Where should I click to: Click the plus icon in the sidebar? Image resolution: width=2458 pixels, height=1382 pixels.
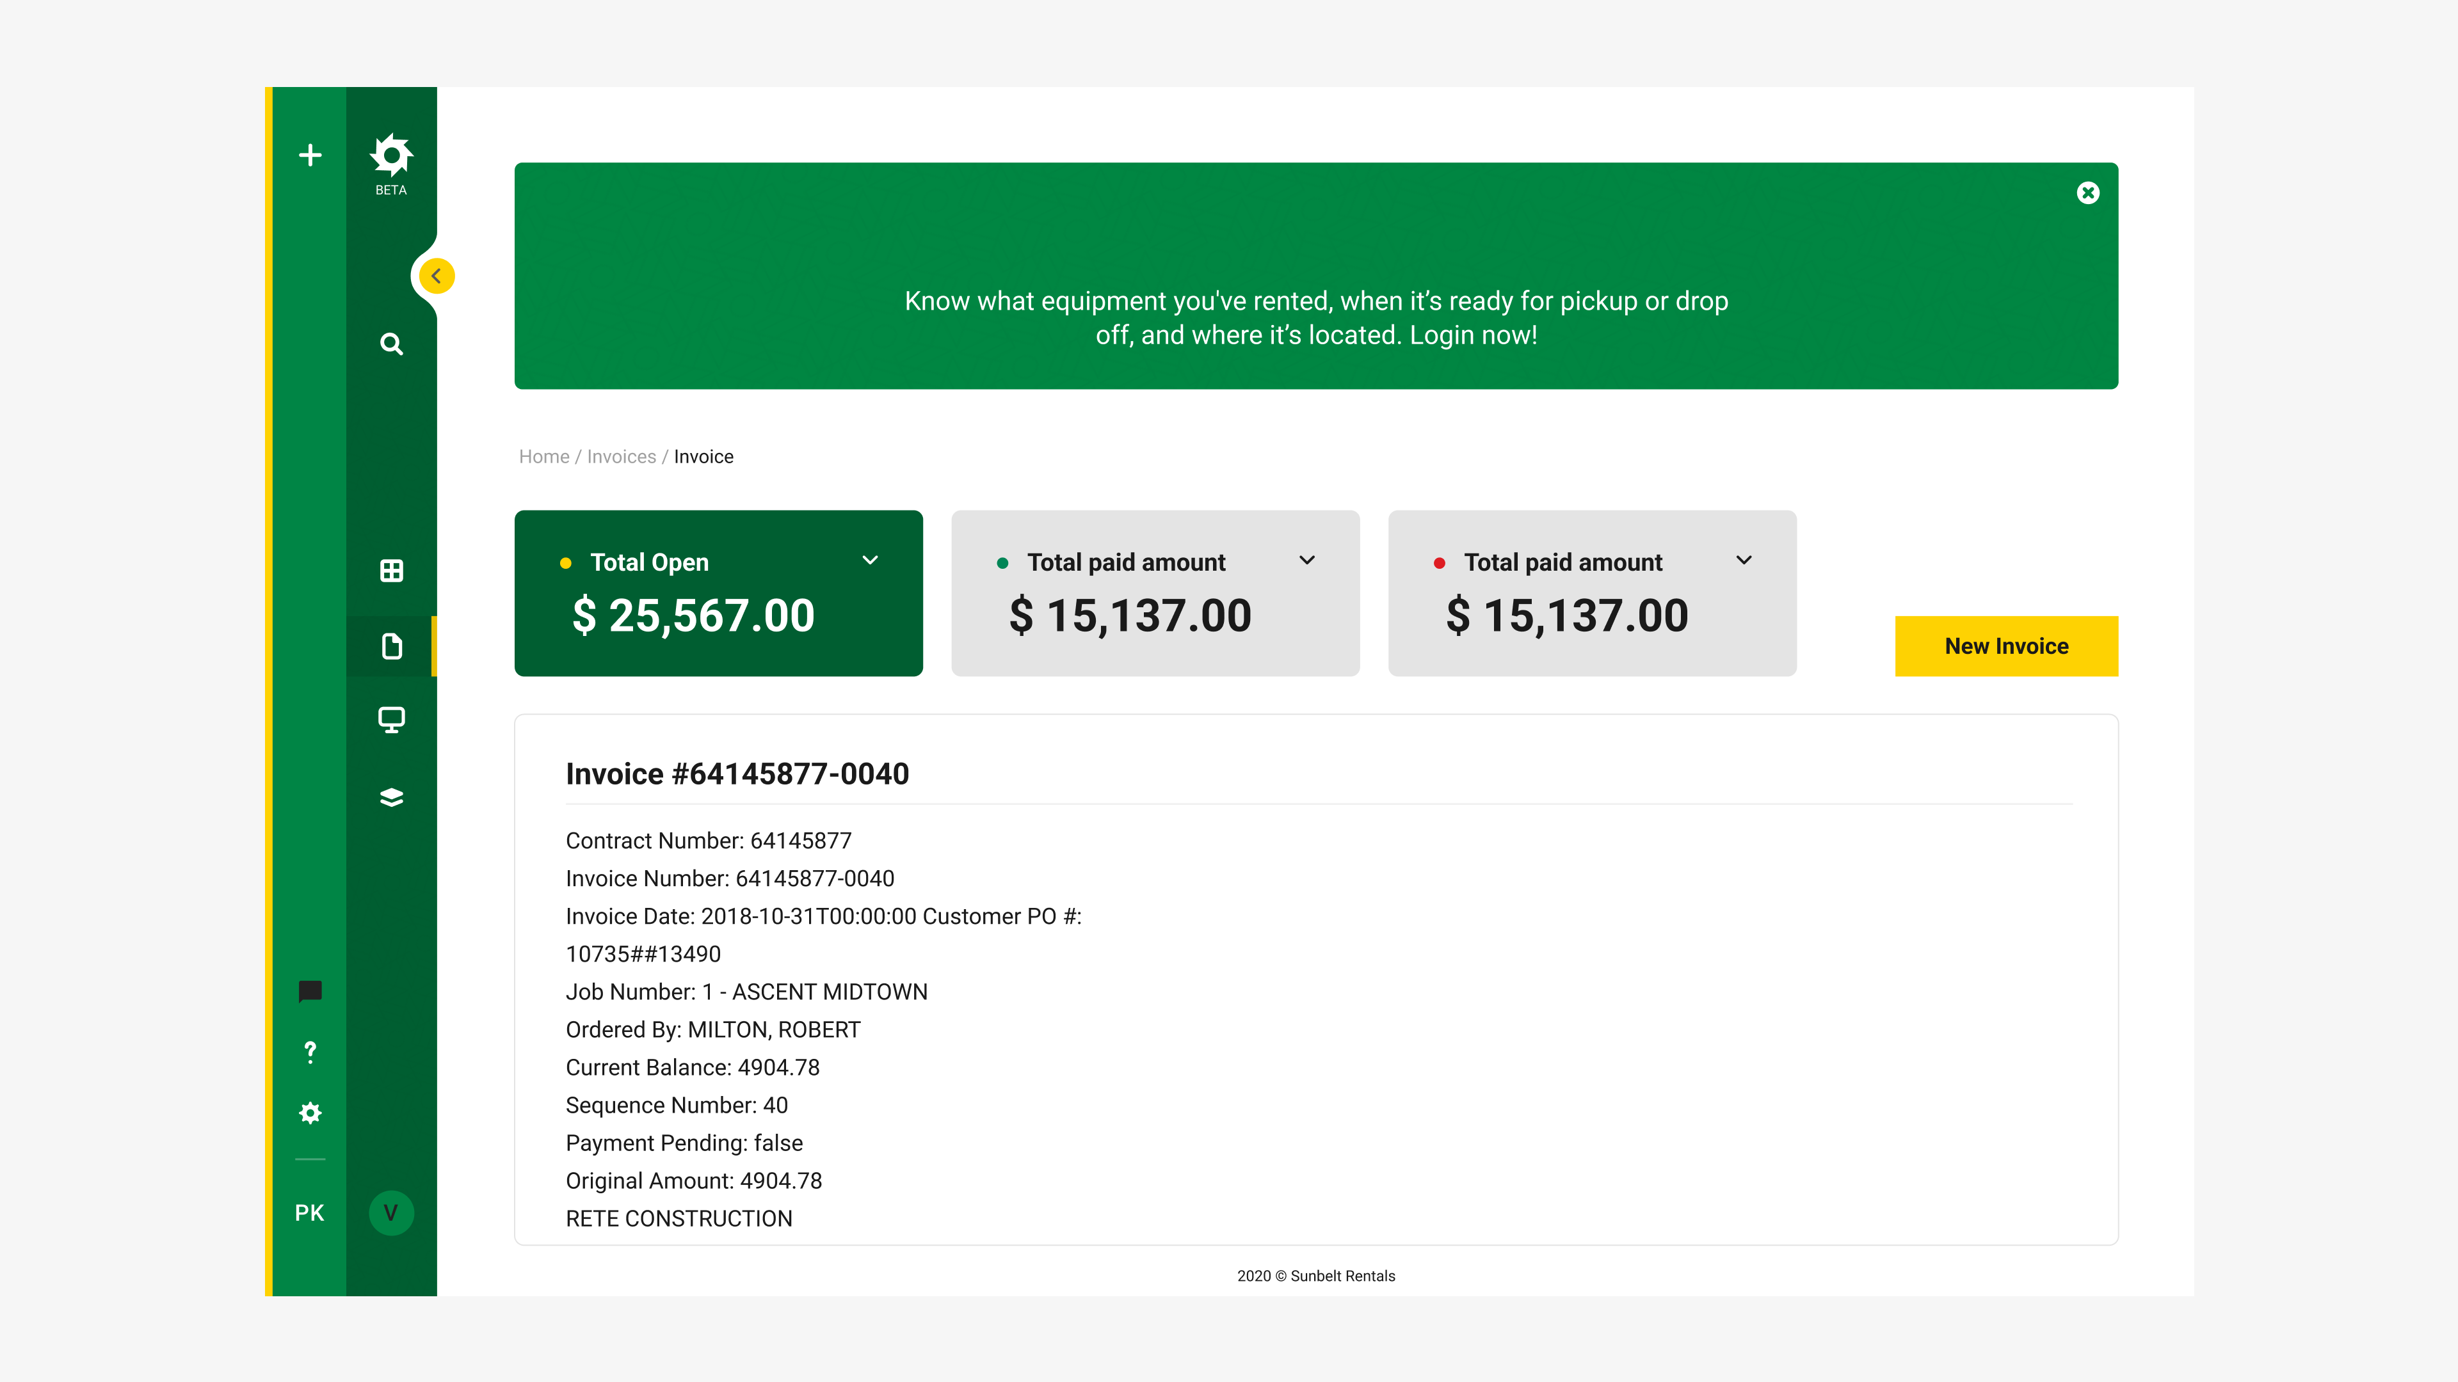(310, 155)
